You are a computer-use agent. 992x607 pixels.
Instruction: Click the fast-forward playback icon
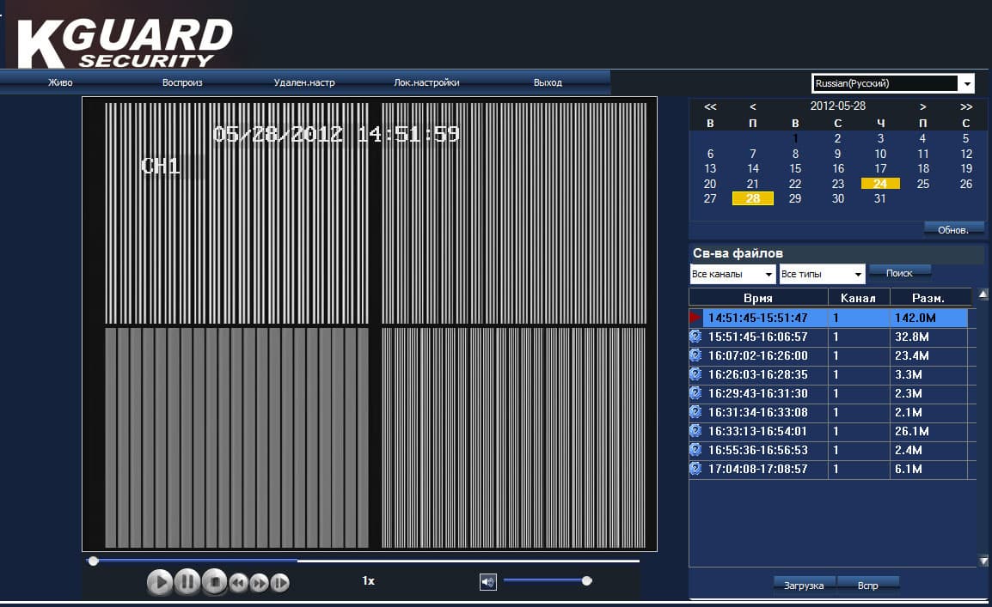(259, 582)
